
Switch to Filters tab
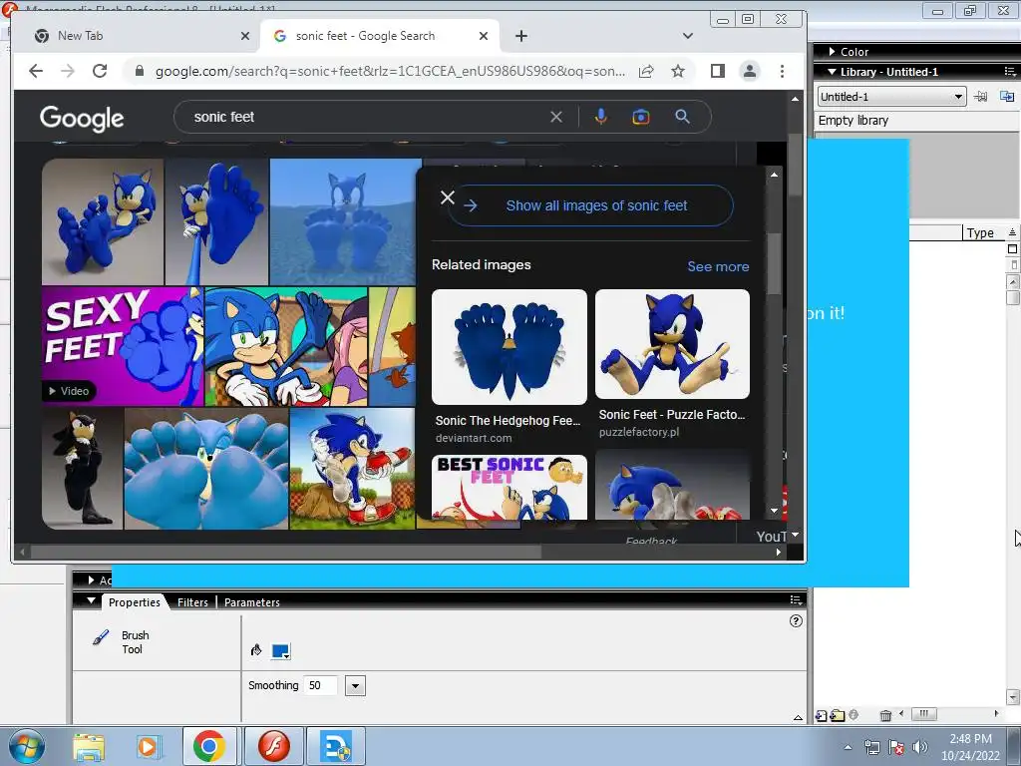(192, 602)
